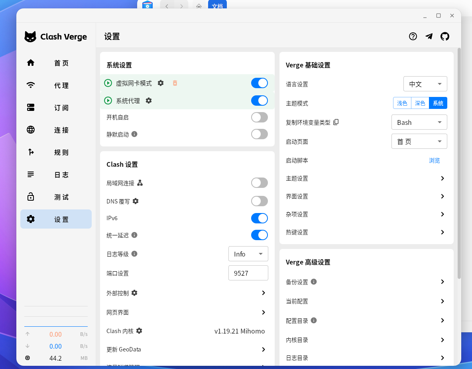Select the 深色 theme mode button

click(x=420, y=103)
